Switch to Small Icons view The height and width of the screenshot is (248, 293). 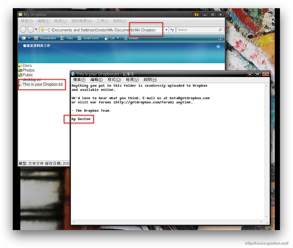click(x=88, y=38)
